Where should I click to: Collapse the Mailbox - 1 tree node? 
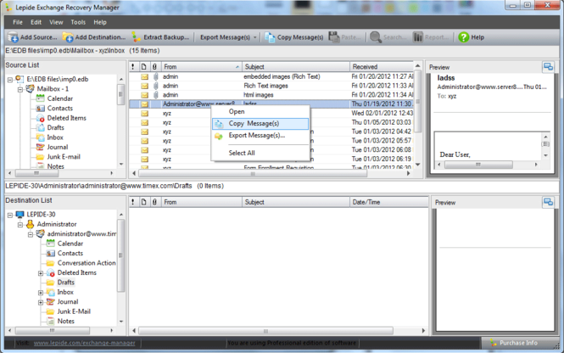pos(20,89)
